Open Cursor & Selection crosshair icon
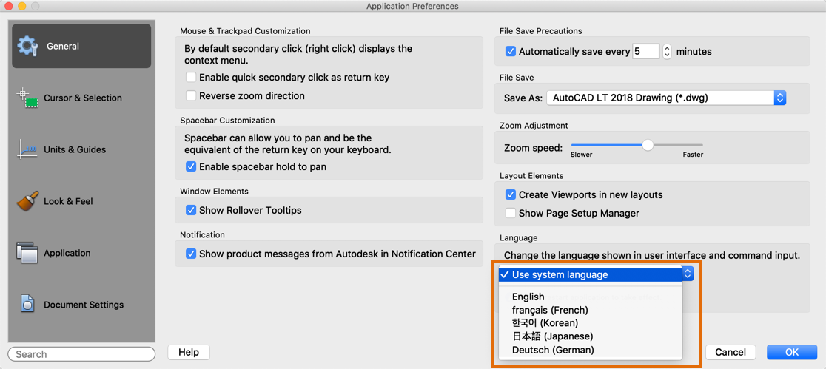 (x=27, y=98)
